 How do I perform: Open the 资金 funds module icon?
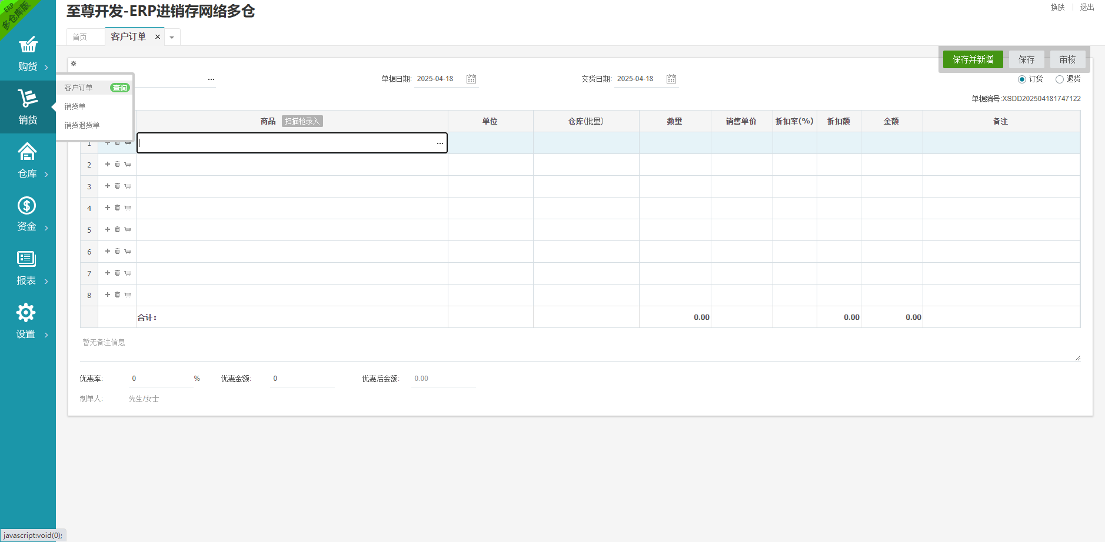point(26,205)
